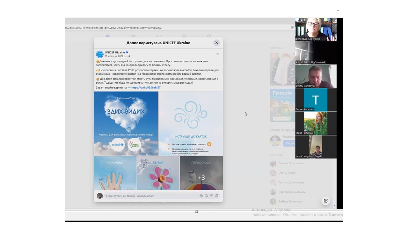Click the browser icon beside the address bar
Image resolution: width=408 pixels, height=229 pixels.
292,28
